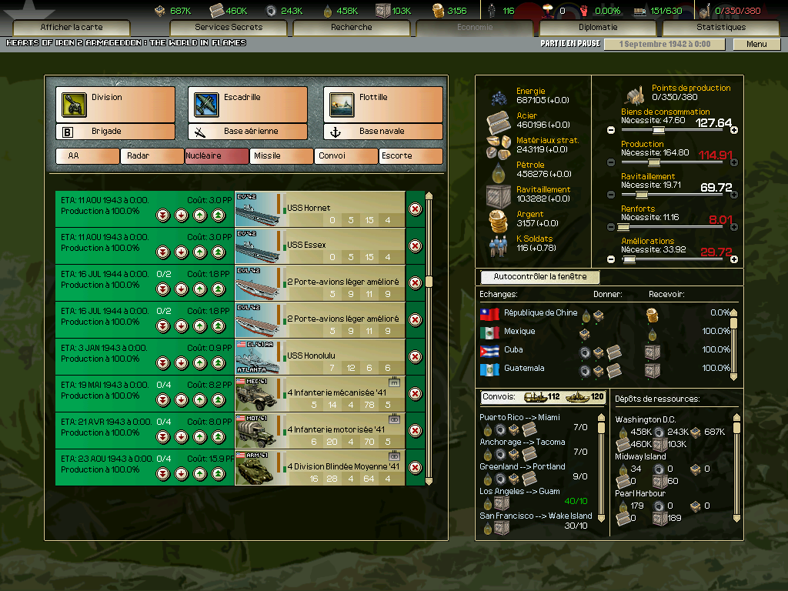
Task: Order new Convoi transports
Action: pos(346,155)
